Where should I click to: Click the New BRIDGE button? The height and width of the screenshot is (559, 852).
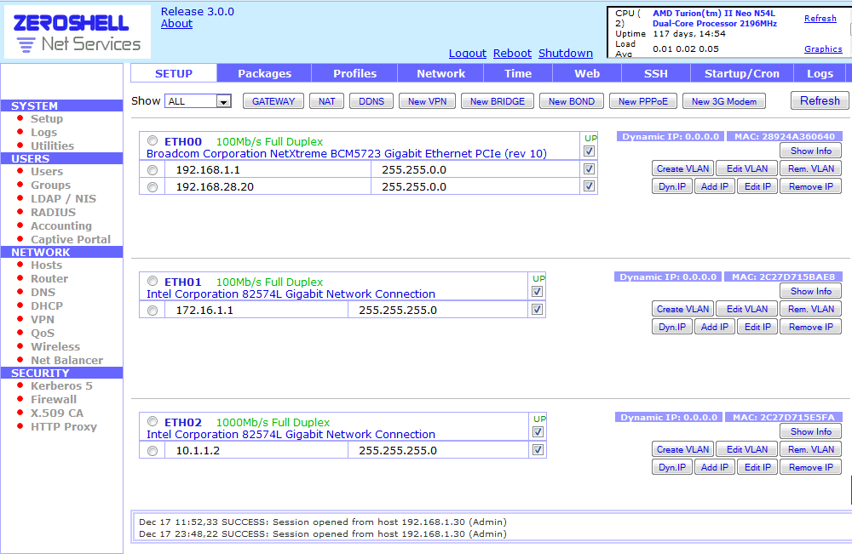pos(498,101)
